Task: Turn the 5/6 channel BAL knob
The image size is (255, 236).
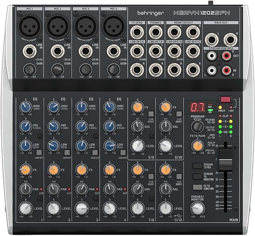Action: 138,127
